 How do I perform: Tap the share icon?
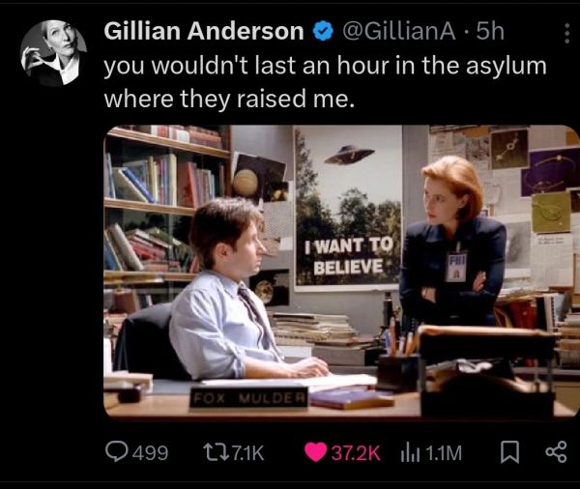[x=557, y=452]
